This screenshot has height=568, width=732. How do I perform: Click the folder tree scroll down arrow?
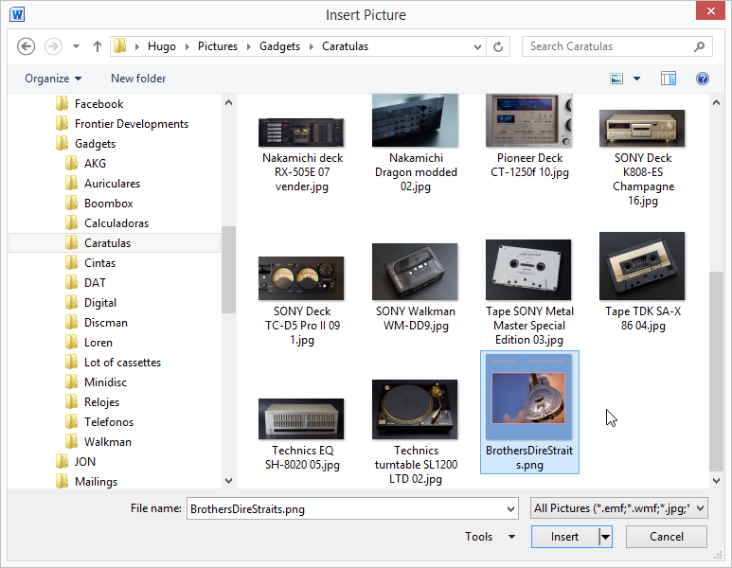pos(229,480)
